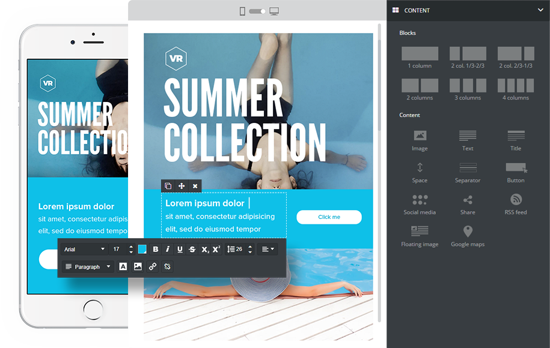Collapse the CONTENT panel with its chevron
The width and height of the screenshot is (550, 348).
point(539,10)
